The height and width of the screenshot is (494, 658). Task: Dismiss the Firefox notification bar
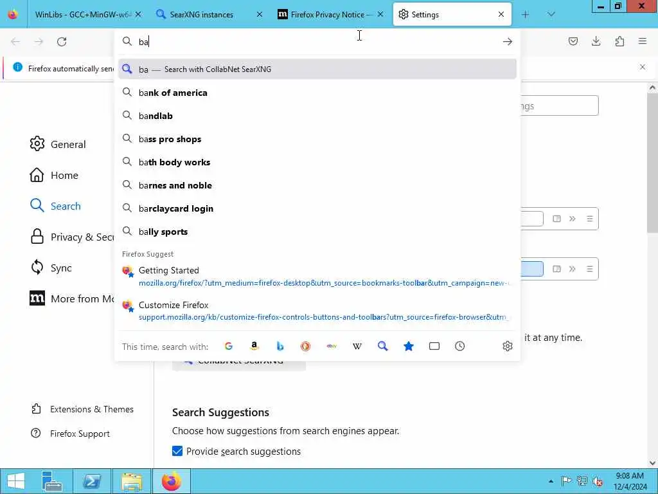(x=643, y=67)
